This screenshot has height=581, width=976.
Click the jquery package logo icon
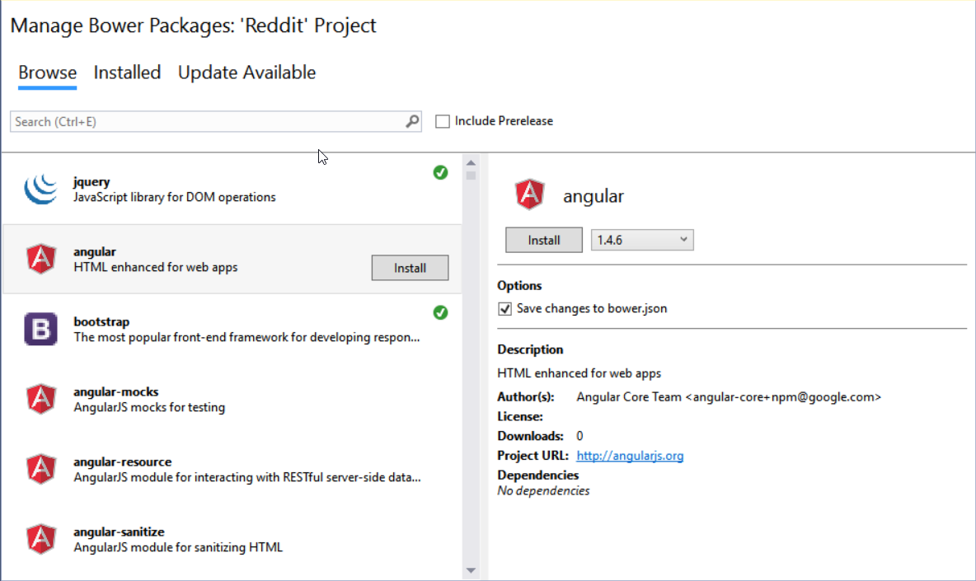pos(41,189)
